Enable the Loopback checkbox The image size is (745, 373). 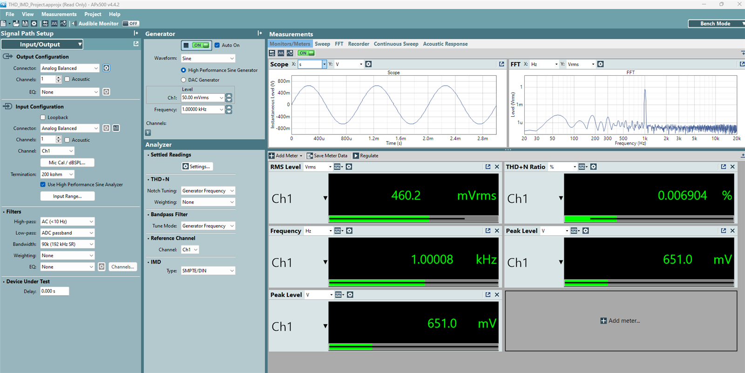[43, 117]
